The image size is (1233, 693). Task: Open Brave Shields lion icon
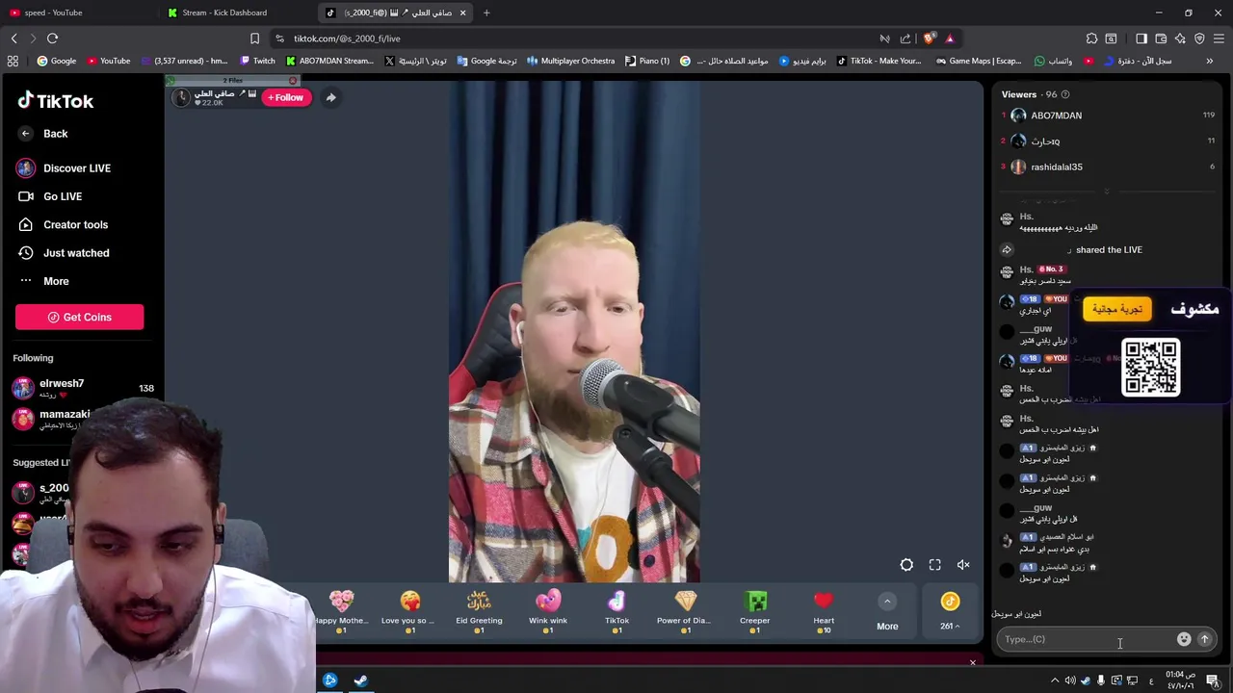pyautogui.click(x=929, y=38)
